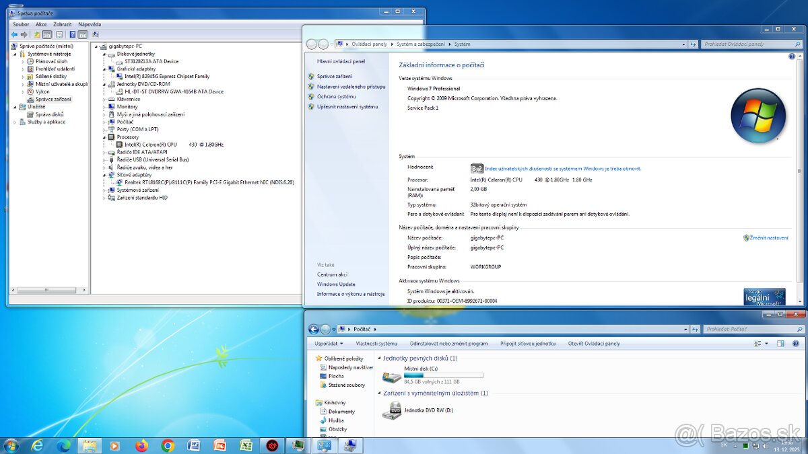Collapse the Procesory category
The width and height of the screenshot is (808, 454).
coord(104,137)
